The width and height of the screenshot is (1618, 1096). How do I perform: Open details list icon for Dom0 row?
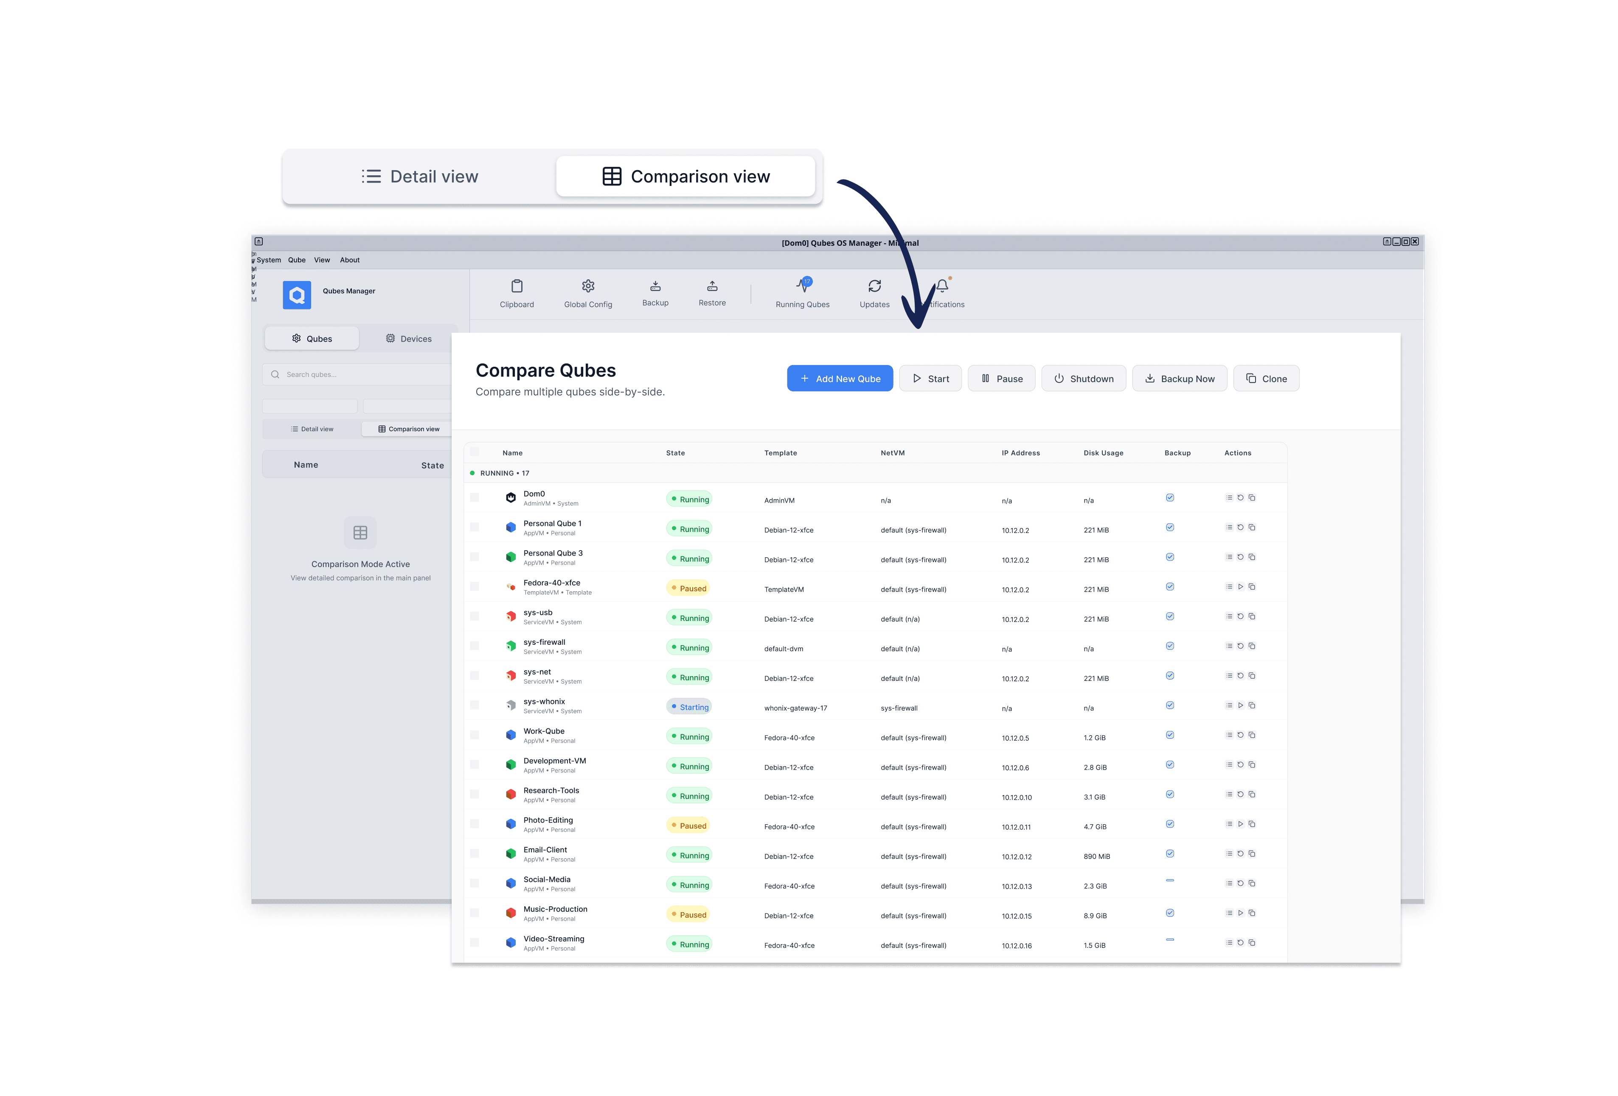pos(1229,498)
